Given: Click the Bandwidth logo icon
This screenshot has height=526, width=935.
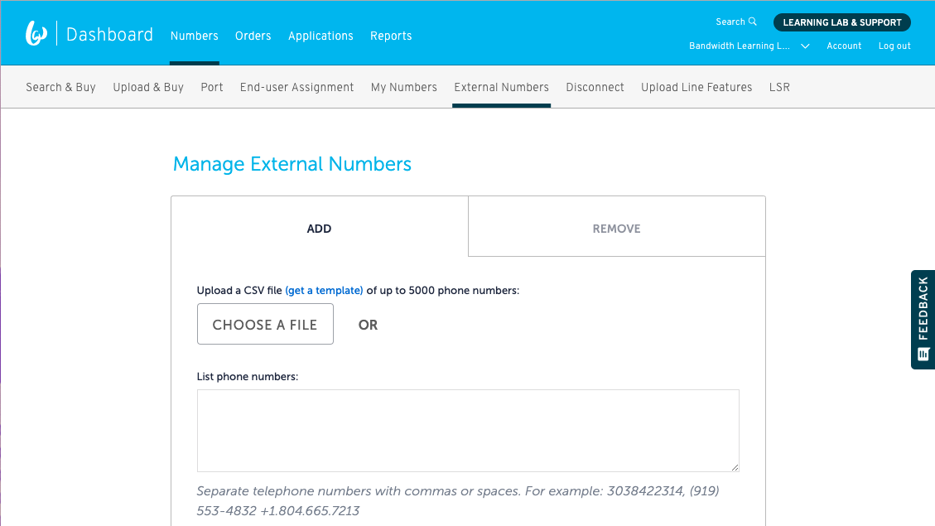Looking at the screenshot, I should point(36,33).
